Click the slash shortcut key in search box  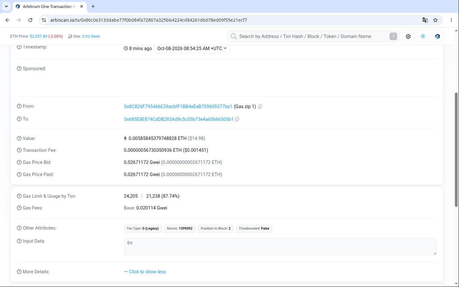point(393,36)
